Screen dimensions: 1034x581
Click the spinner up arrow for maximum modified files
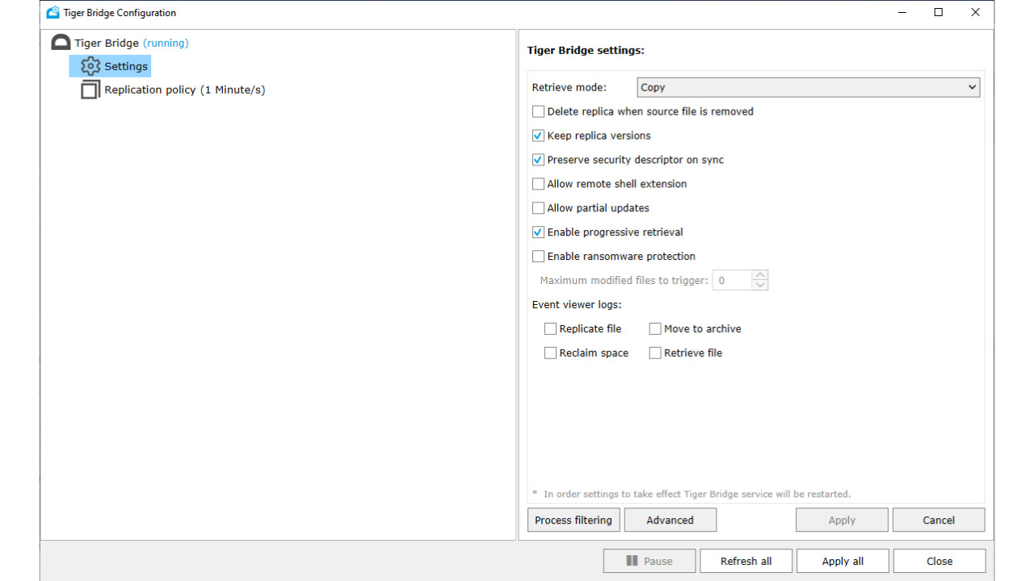point(759,275)
